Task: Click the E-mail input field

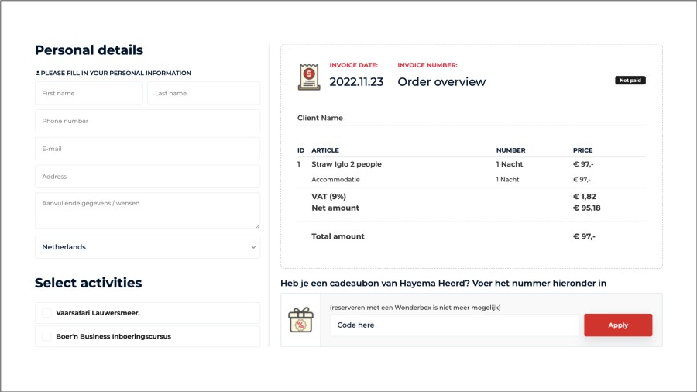Action: pos(147,149)
